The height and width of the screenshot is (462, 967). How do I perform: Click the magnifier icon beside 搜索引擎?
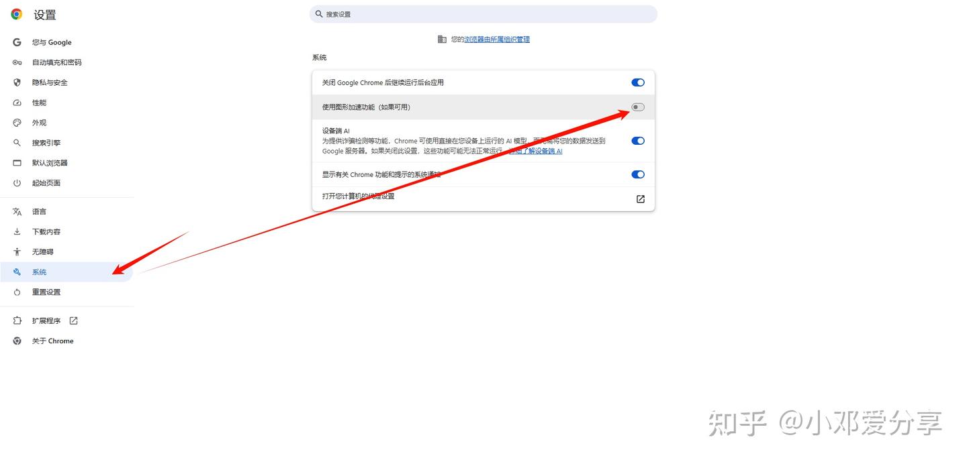17,143
